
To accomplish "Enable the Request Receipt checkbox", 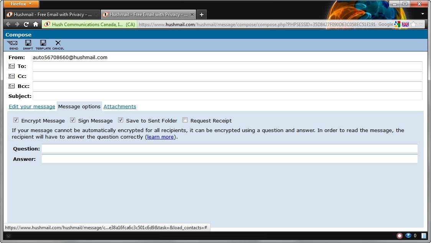I will point(185,120).
